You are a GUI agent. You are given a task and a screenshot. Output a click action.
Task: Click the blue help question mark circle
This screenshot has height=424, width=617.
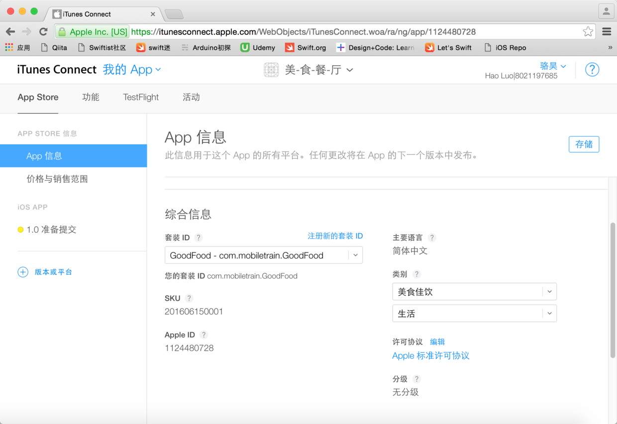pyautogui.click(x=592, y=70)
